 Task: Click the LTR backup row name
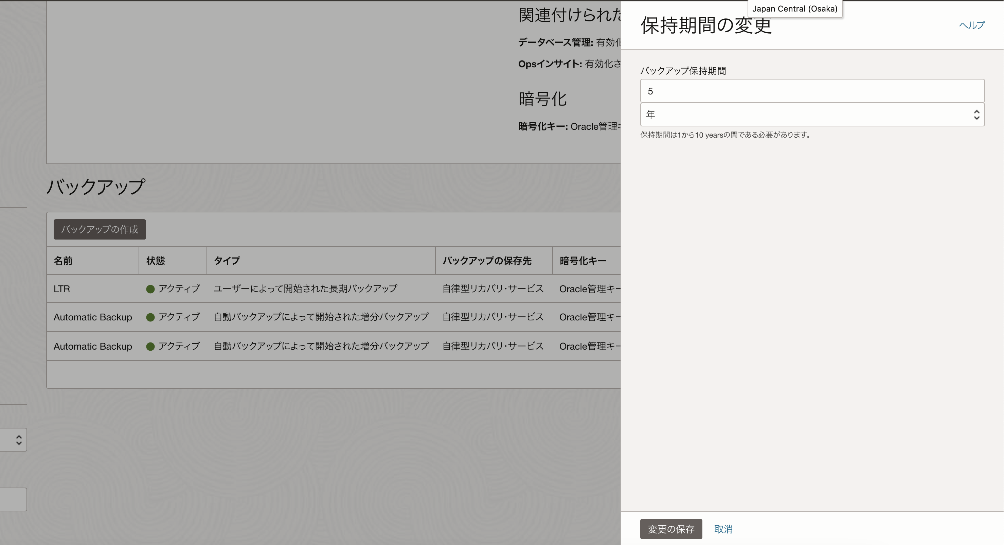[x=61, y=289]
